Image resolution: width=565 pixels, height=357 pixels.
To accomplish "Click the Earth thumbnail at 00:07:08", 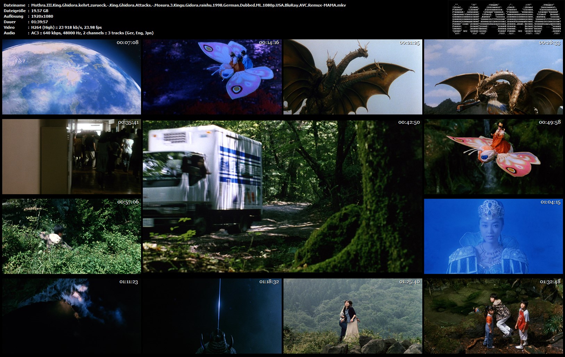I will pos(72,77).
